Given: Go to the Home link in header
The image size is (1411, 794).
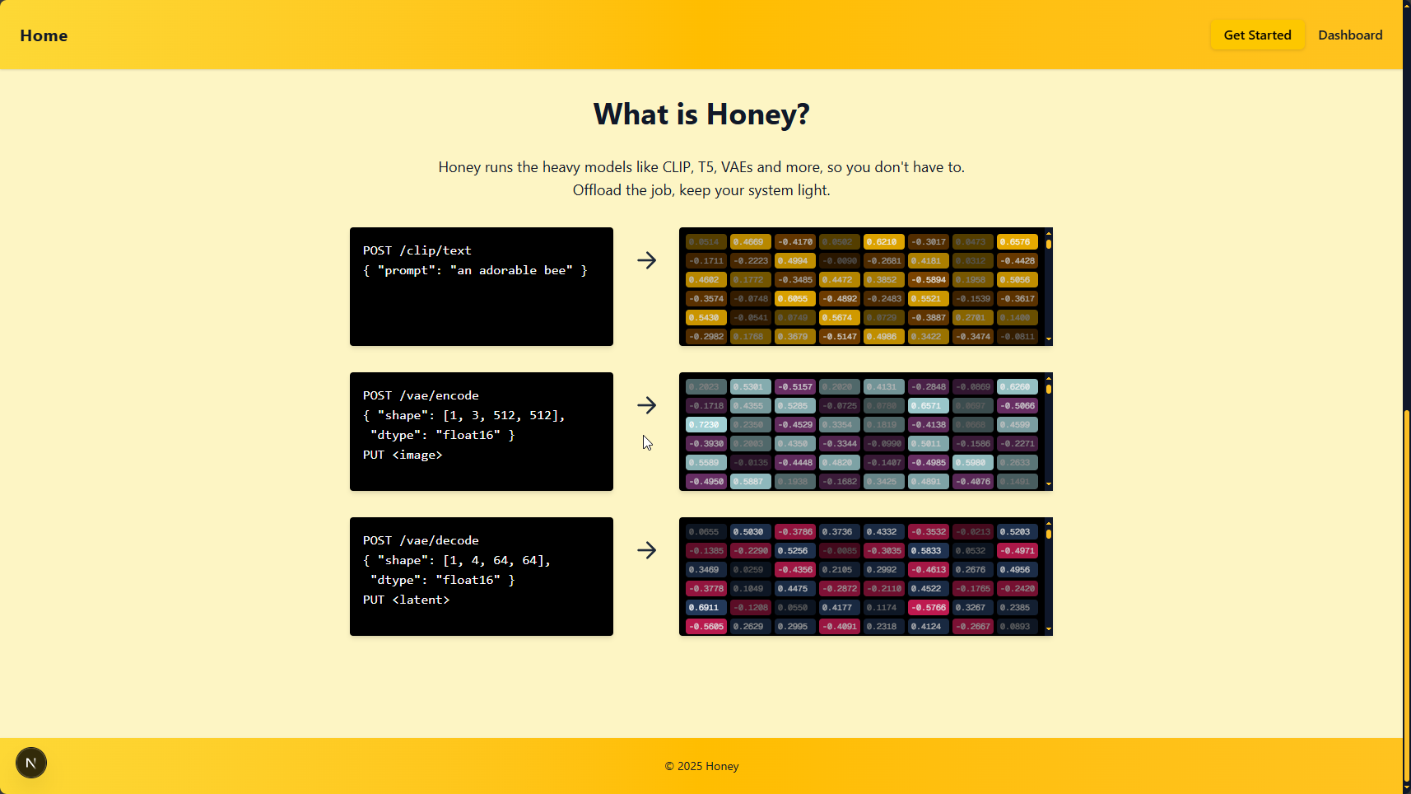Looking at the screenshot, I should point(44,35).
